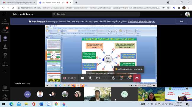Open the Teams app launcher grid
This screenshot has width=192, height=107.
pyautogui.click(x=5, y=14)
